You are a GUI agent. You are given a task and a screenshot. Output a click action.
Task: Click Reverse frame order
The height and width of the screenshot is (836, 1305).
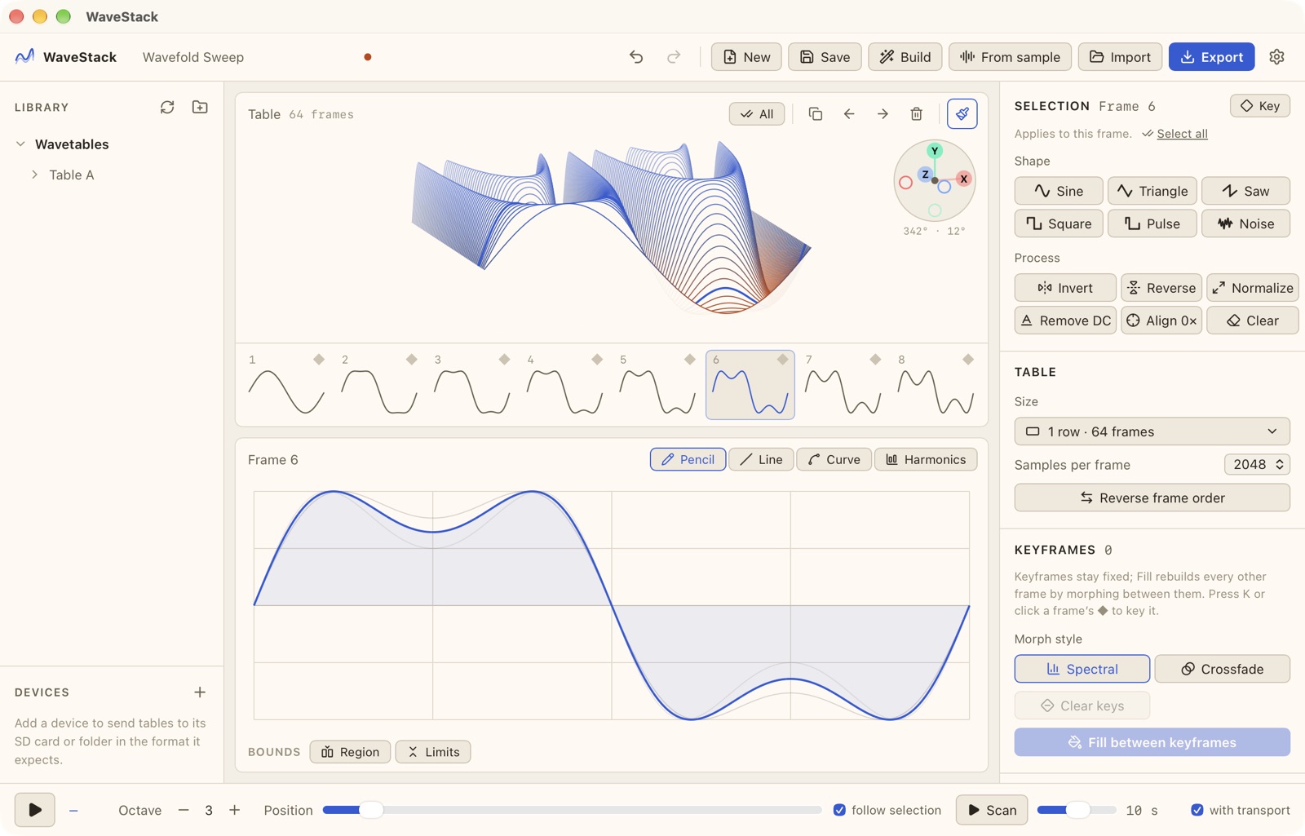click(x=1152, y=498)
